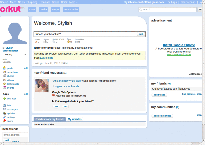Image resolution: width=205 pixels, height=145 pixels.
Task: Click the photos camera icon in sidebar
Action: click(4, 76)
